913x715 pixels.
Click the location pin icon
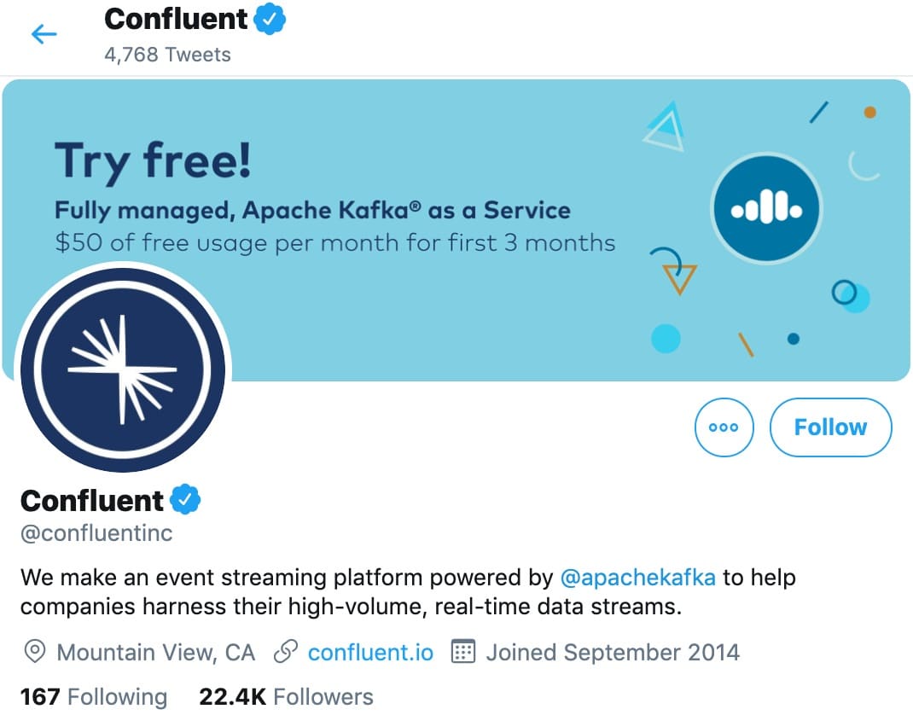click(35, 652)
